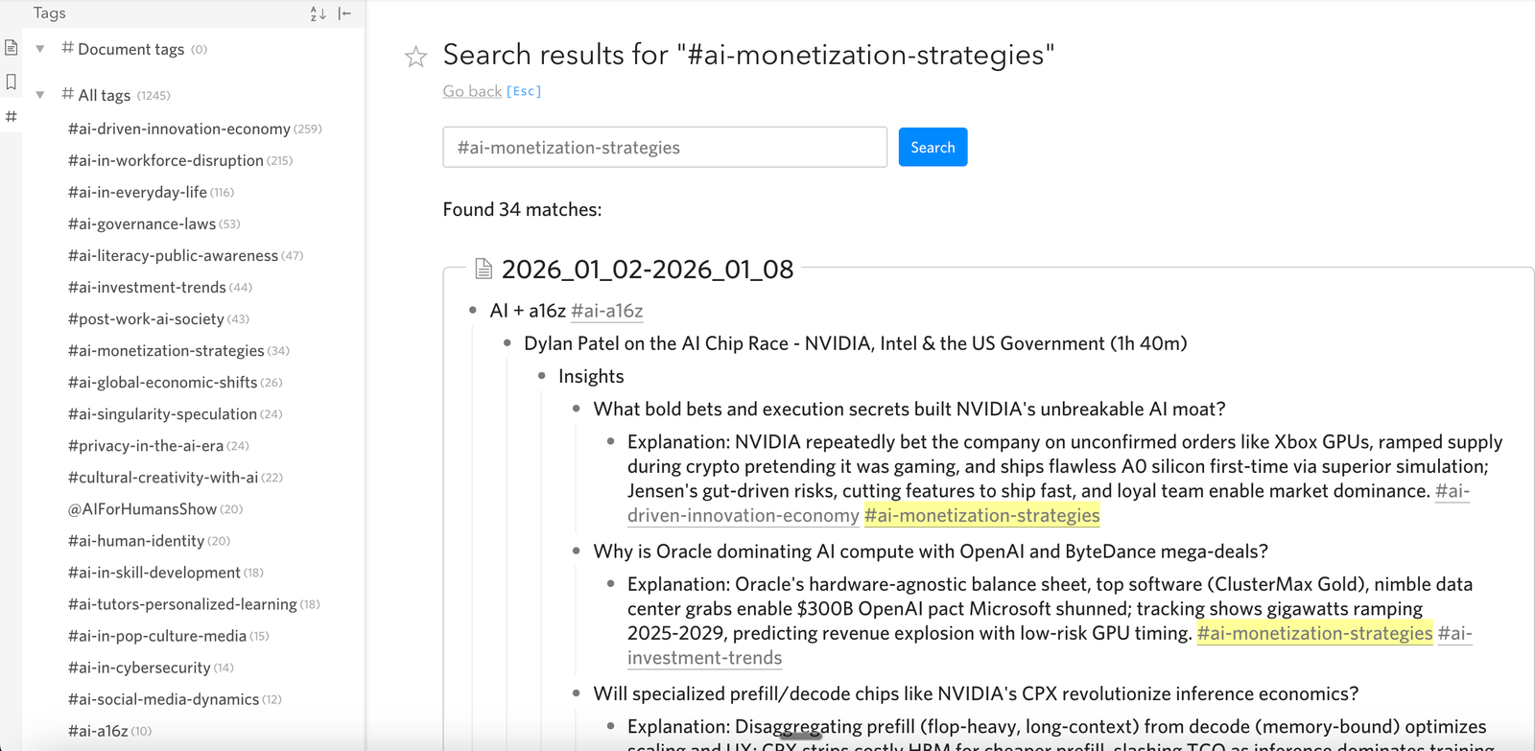Click the bullet next to 'Insights'
The image size is (1535, 751).
(542, 376)
